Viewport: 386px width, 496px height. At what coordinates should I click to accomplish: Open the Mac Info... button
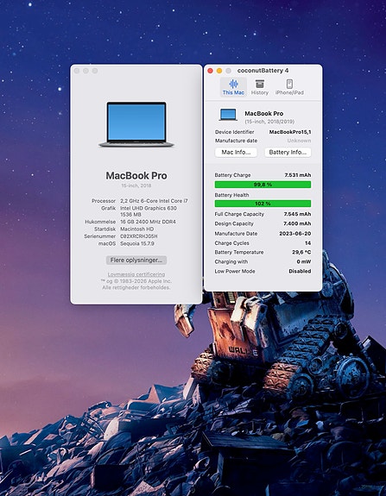[x=236, y=152]
